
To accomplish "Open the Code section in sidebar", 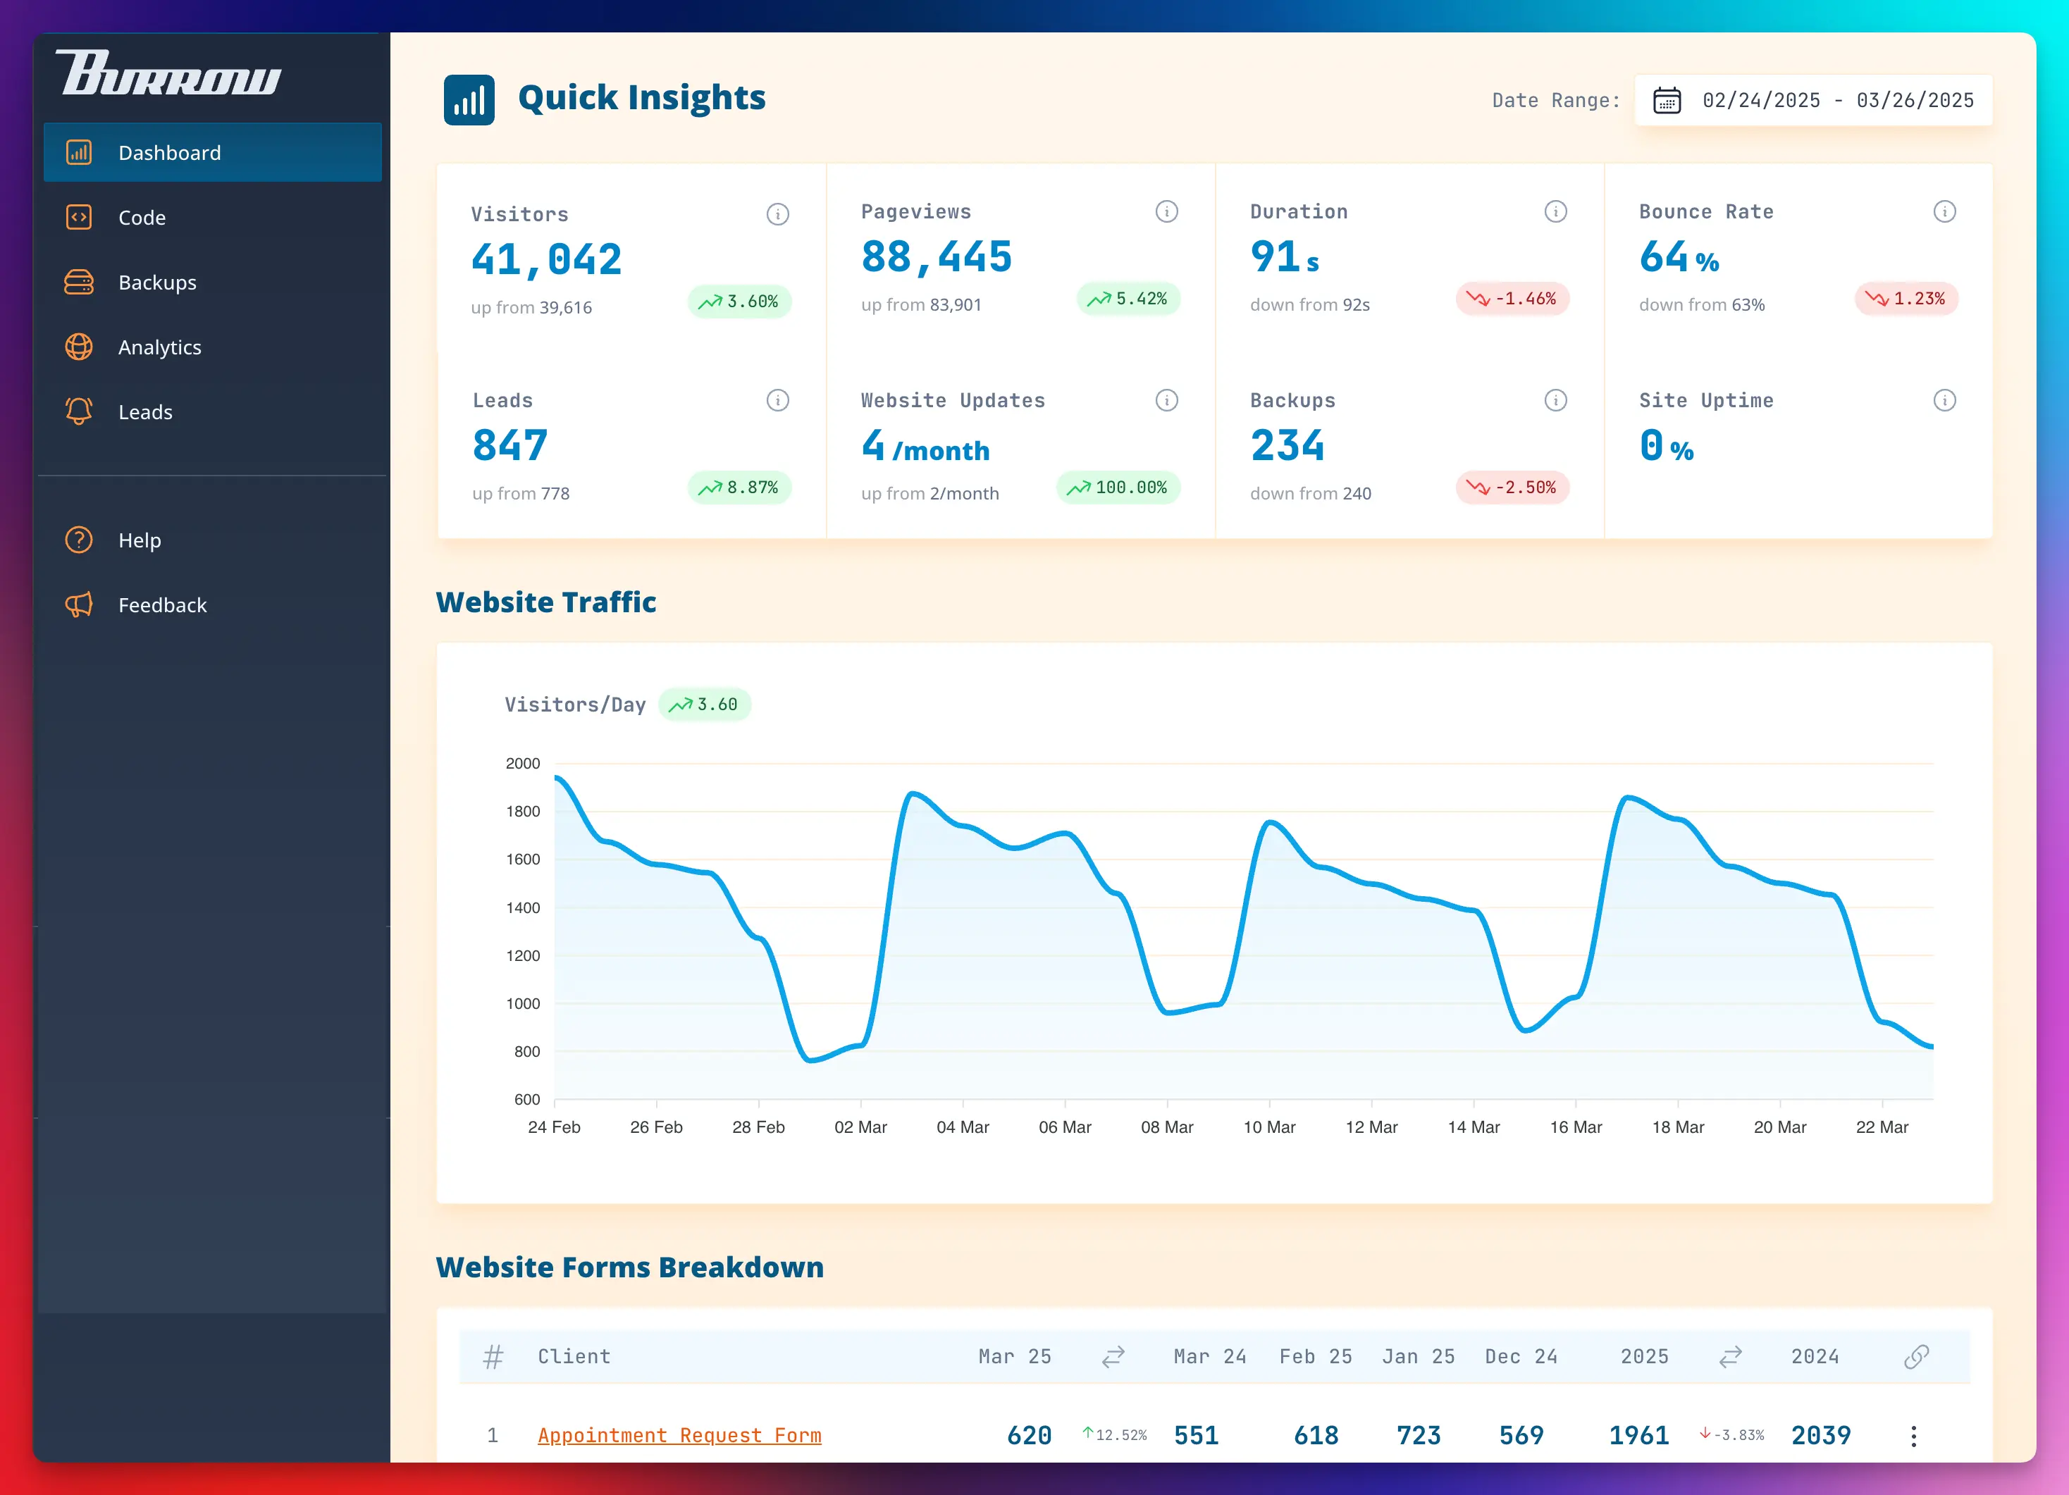I will (213, 217).
